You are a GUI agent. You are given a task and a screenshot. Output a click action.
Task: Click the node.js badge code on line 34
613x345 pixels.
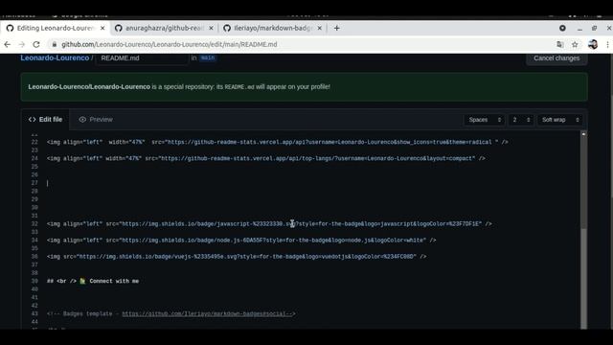tap(241, 241)
